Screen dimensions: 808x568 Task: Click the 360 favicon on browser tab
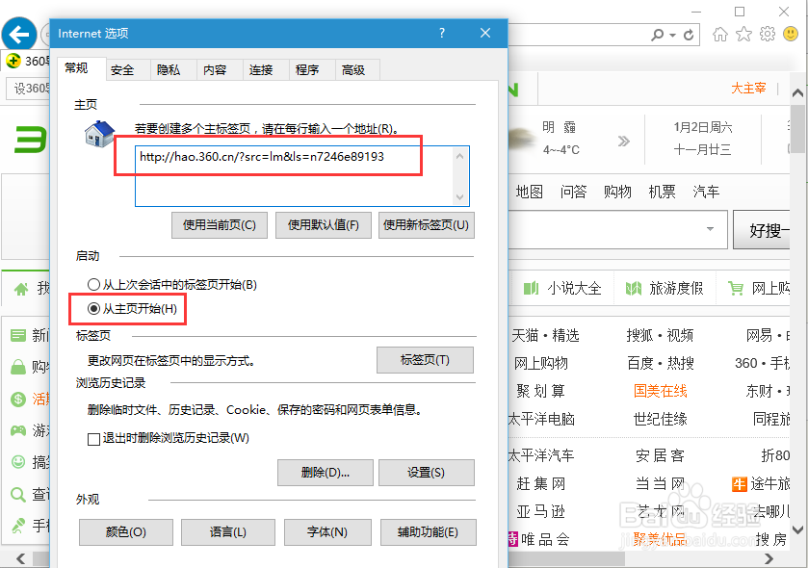[x=13, y=61]
